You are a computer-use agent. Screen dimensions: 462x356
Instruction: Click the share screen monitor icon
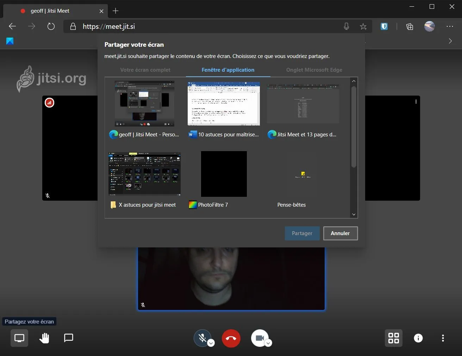coord(19,338)
